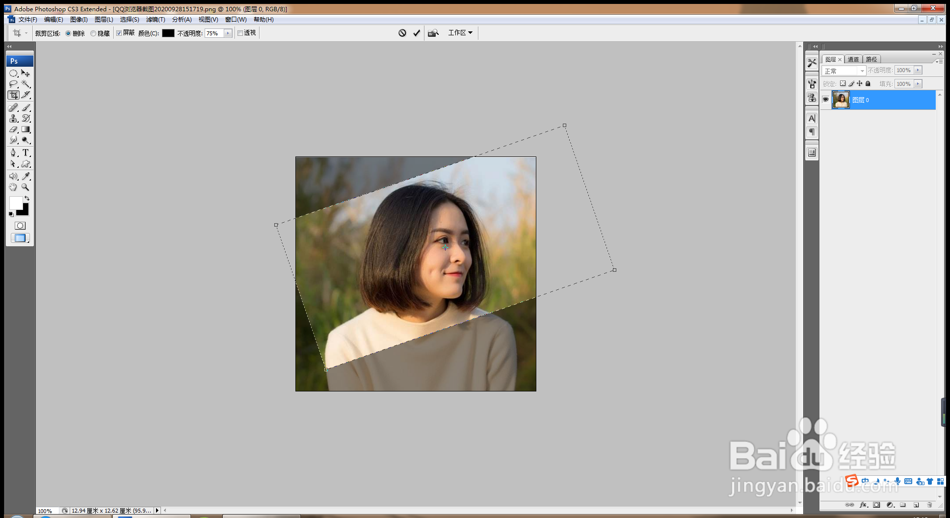The image size is (950, 518).
Task: Open the 窗口(W) menu
Action: tap(236, 20)
